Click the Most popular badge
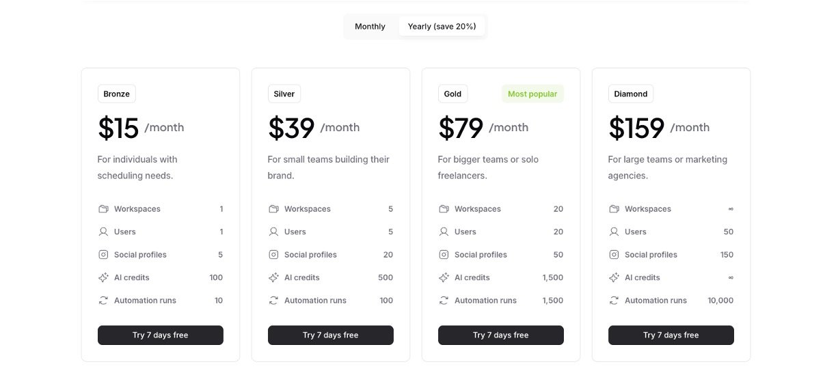This screenshot has height=388, width=838. [x=532, y=94]
